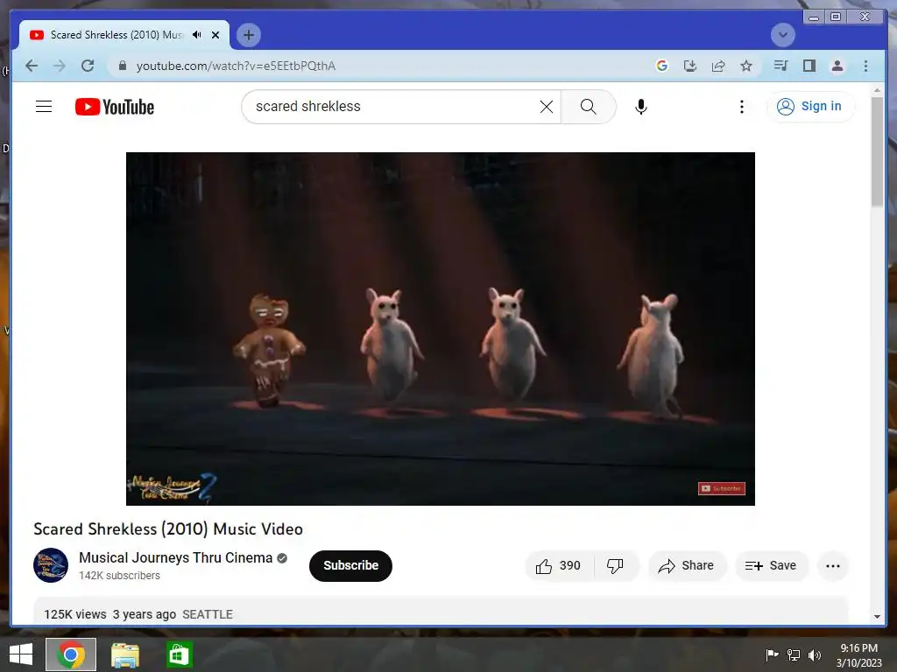Go to the YouTube home logo
Image resolution: width=897 pixels, height=672 pixels.
(x=115, y=107)
